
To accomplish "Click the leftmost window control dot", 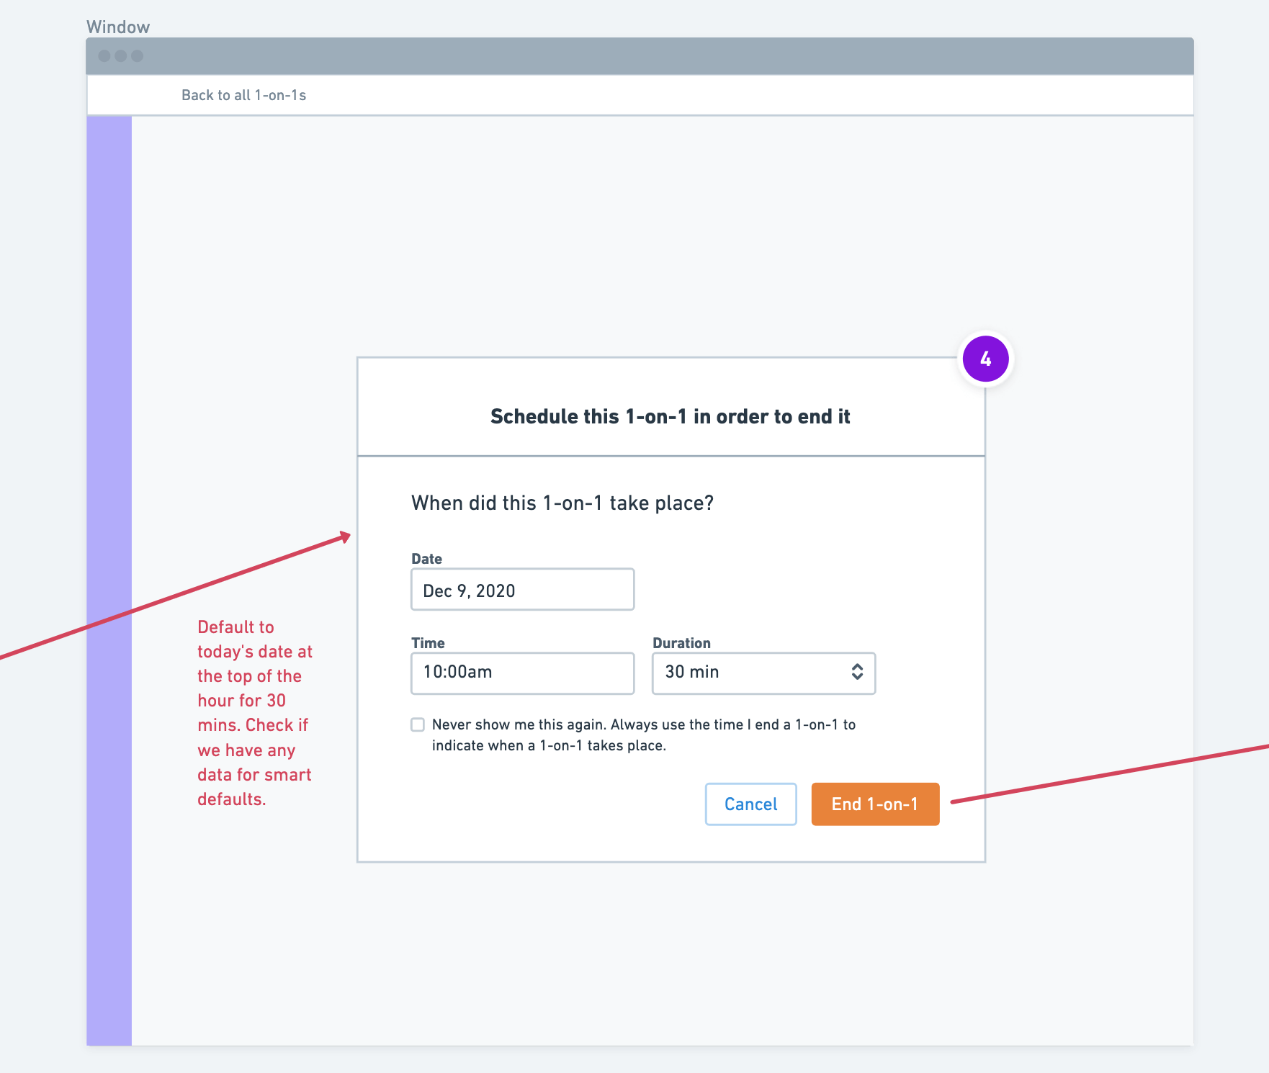I will coord(104,55).
